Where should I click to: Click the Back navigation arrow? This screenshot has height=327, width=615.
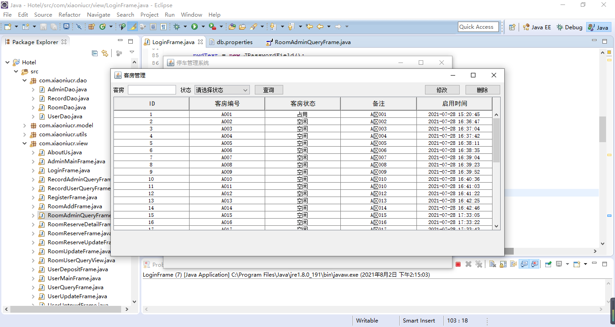click(x=320, y=27)
